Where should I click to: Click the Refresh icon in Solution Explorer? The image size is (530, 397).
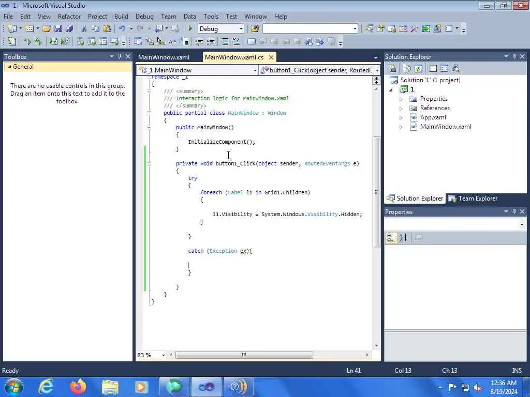[x=418, y=69]
